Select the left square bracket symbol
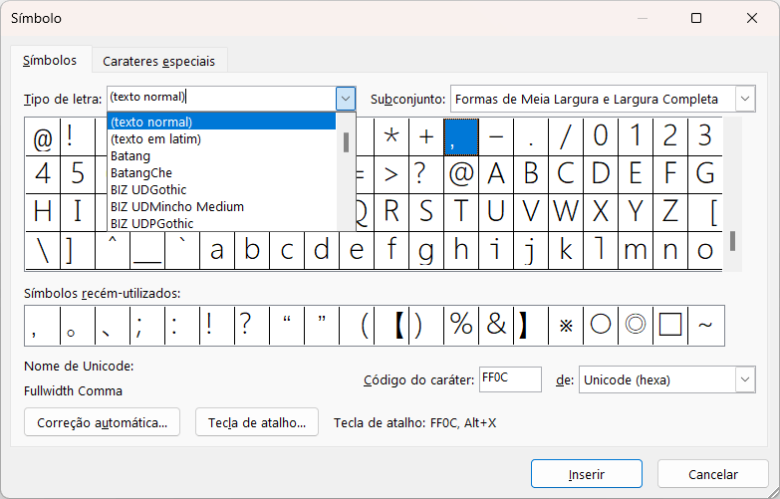Image resolution: width=780 pixels, height=499 pixels. [x=705, y=212]
